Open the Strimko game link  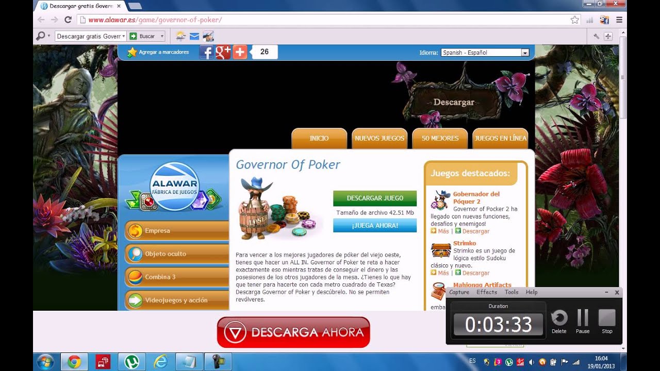pos(465,243)
